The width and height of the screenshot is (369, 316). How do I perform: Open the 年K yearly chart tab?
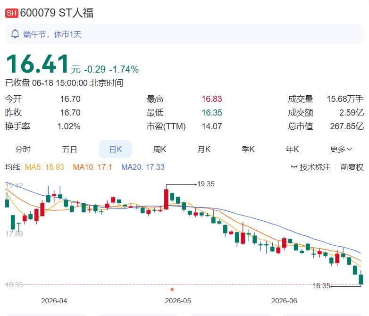[x=292, y=149]
